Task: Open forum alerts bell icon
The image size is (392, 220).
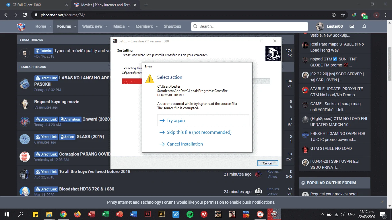Action: [x=364, y=26]
